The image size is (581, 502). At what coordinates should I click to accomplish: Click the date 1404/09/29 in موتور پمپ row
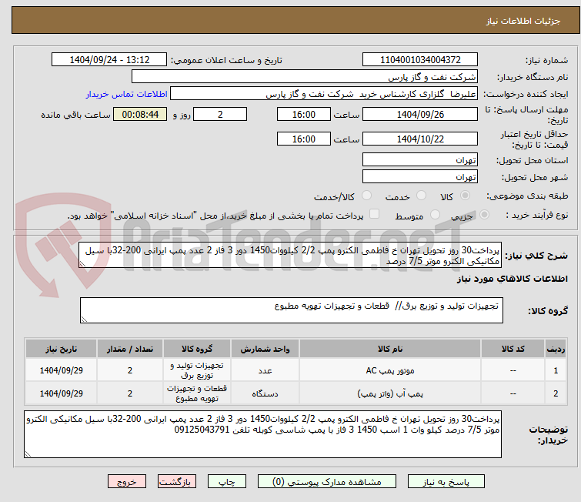(x=61, y=370)
